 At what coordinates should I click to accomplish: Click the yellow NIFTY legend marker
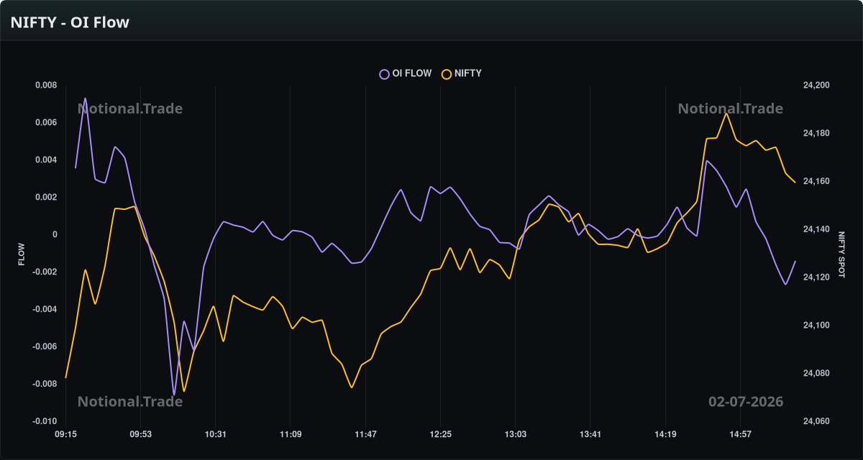[446, 74]
